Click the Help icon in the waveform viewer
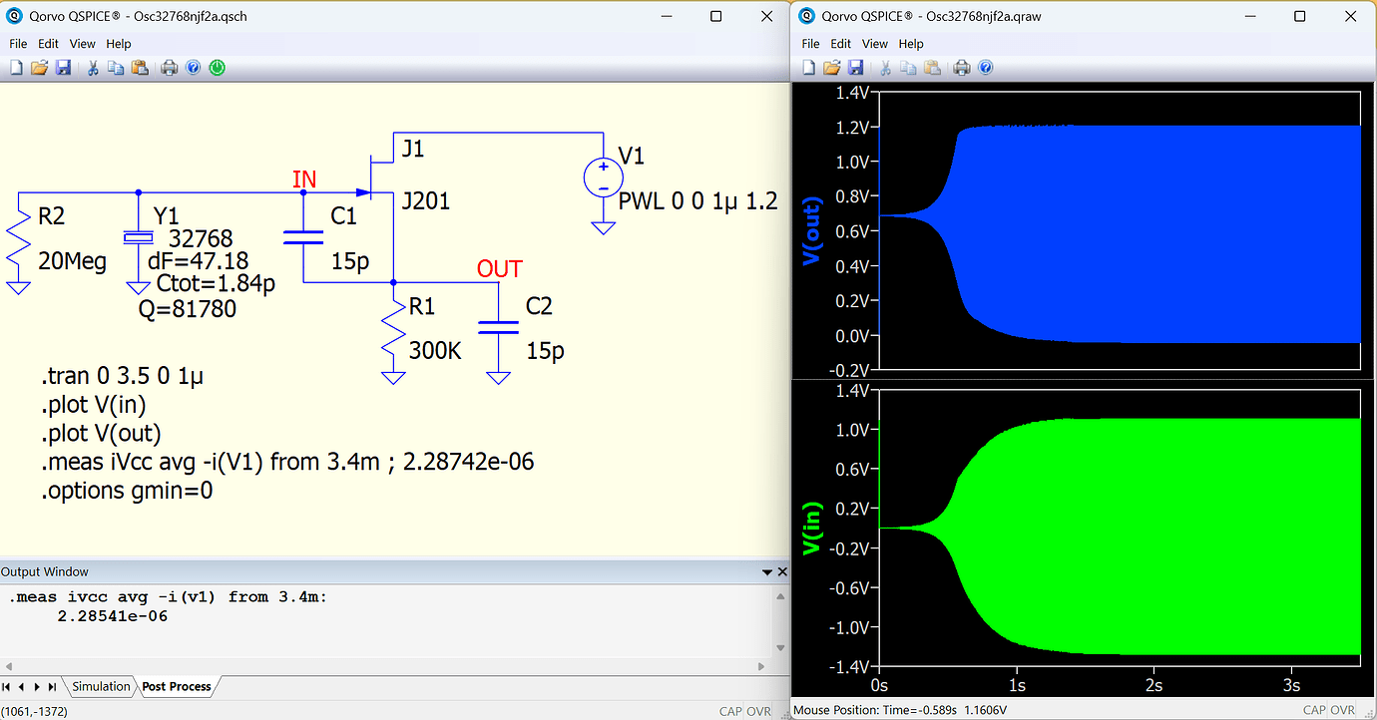 point(984,67)
